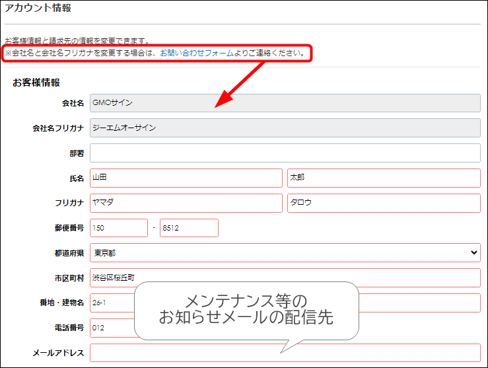Click the 会社名 field showing GMOサイン
Image resolution: width=488 pixels, height=368 pixels.
pos(285,103)
